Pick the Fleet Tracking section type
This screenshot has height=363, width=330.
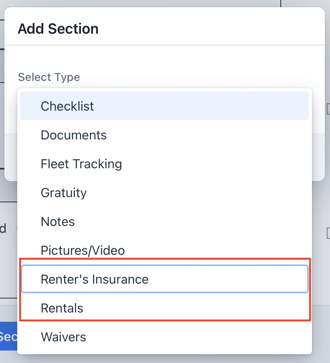click(165, 164)
